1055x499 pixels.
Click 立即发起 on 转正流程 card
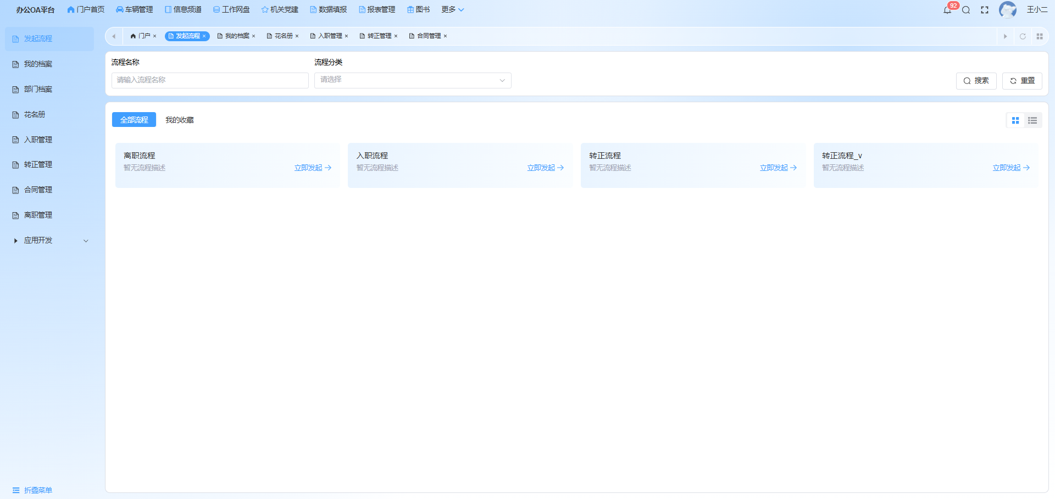[779, 168]
